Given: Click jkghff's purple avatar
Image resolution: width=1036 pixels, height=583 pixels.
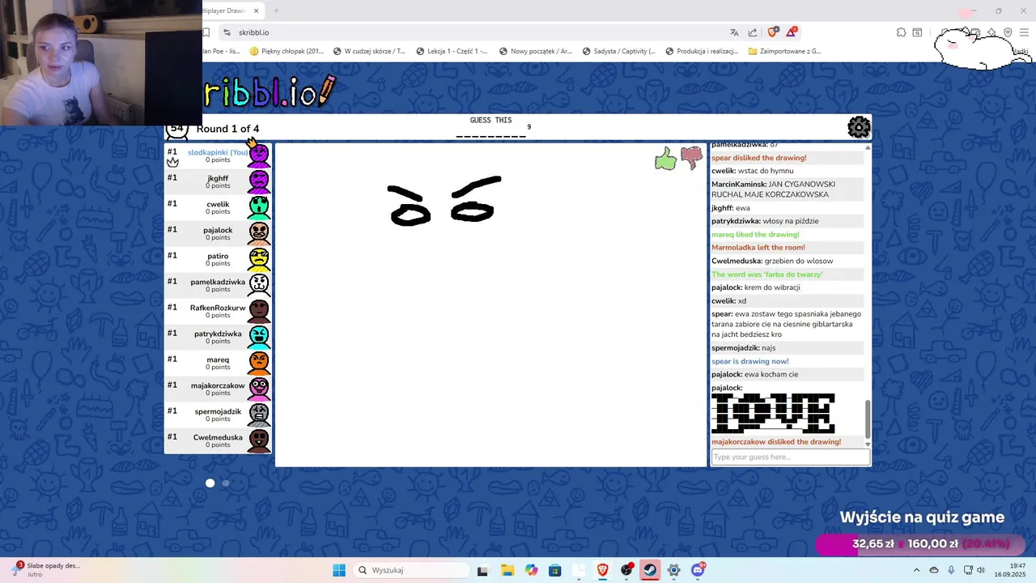Looking at the screenshot, I should point(259,181).
